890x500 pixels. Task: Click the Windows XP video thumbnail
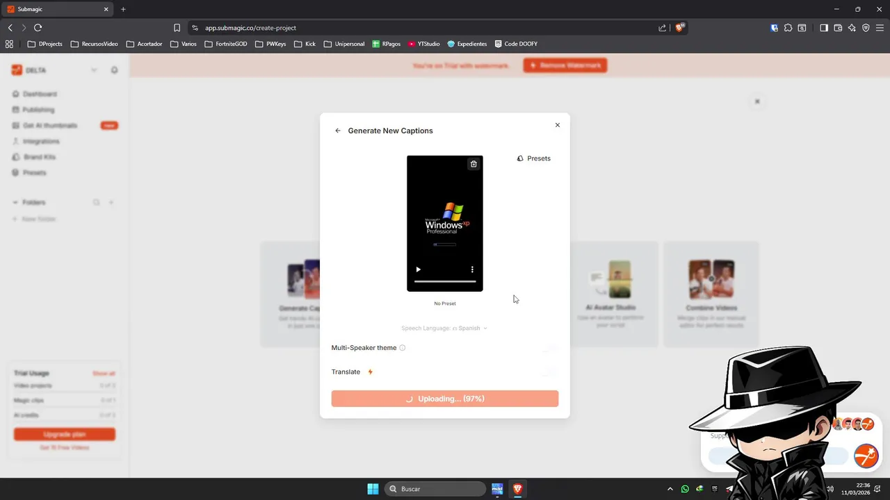pos(445,223)
